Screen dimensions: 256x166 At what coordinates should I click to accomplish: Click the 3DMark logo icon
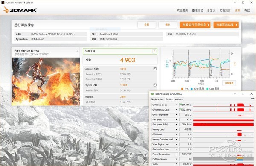6,10
